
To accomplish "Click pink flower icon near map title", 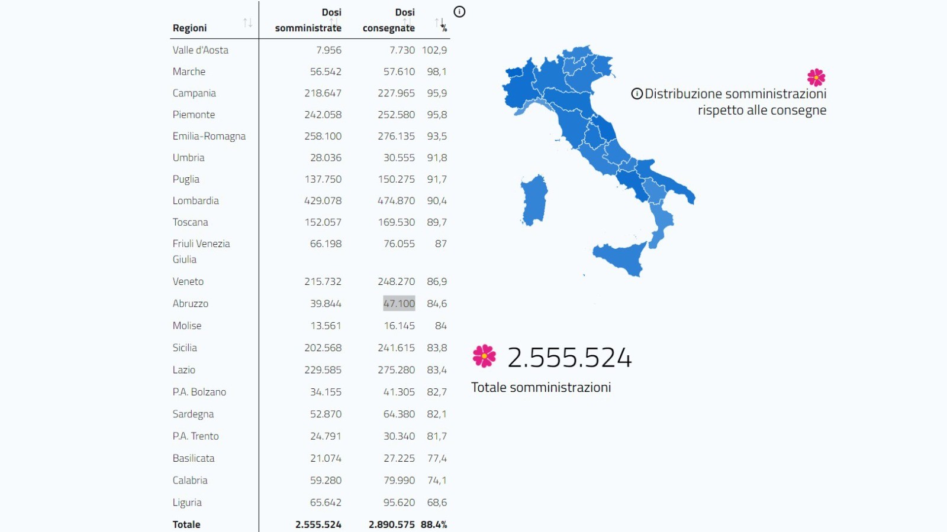I will (x=816, y=77).
